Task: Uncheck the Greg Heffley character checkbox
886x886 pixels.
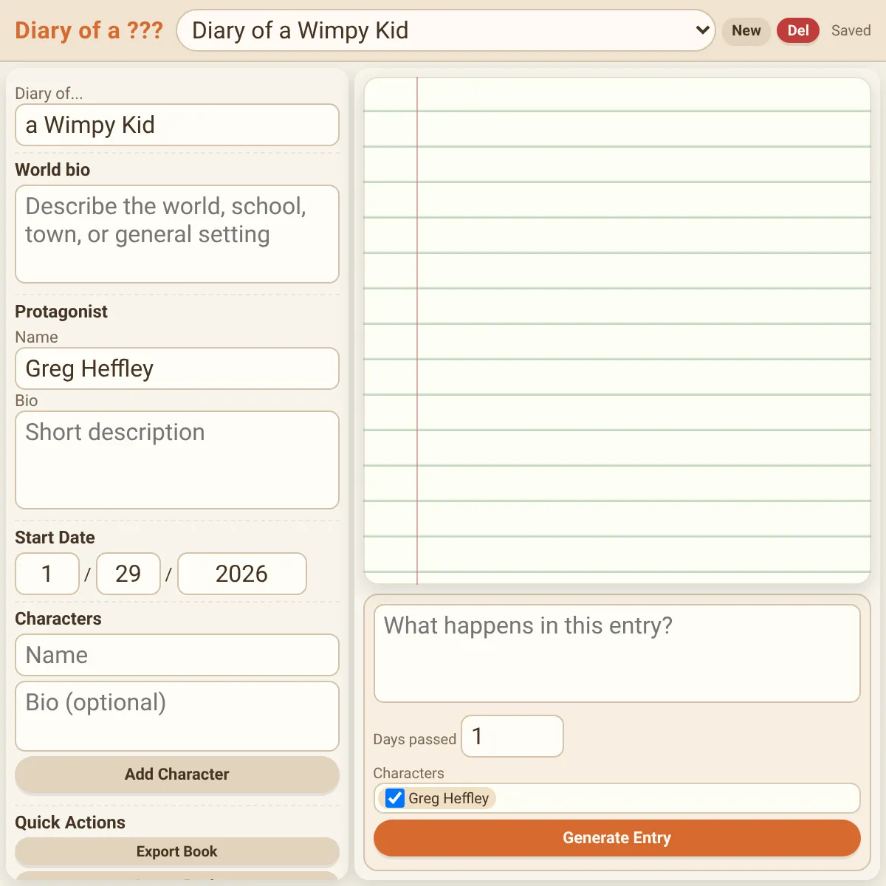Action: [x=395, y=798]
